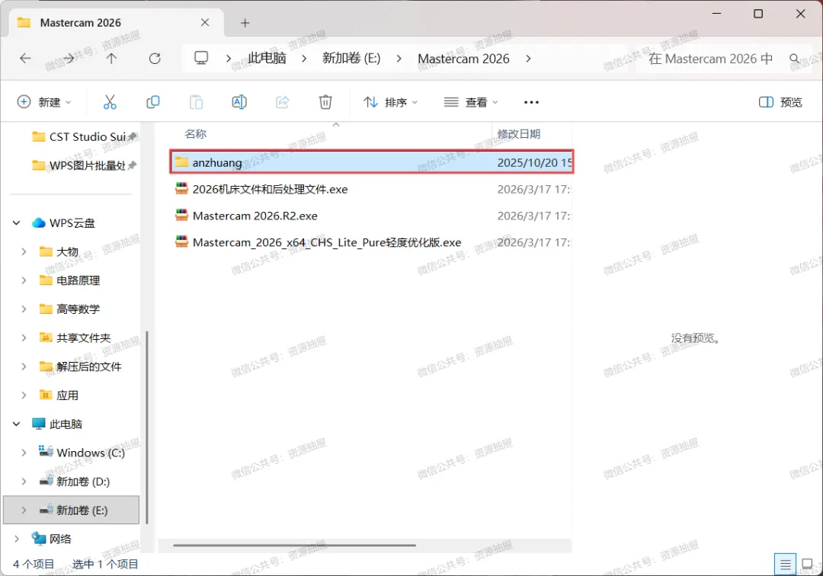Switch to details view icon in status bar
This screenshot has height=576, width=823.
pyautogui.click(x=785, y=565)
